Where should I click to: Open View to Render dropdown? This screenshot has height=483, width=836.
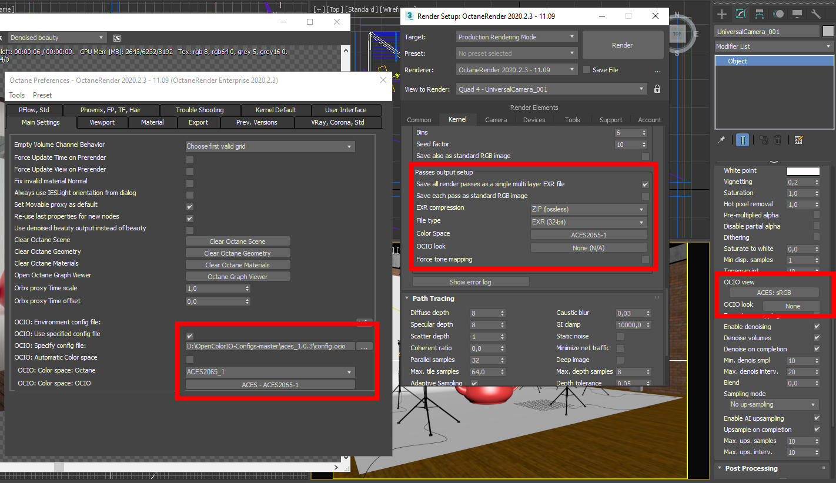click(551, 89)
